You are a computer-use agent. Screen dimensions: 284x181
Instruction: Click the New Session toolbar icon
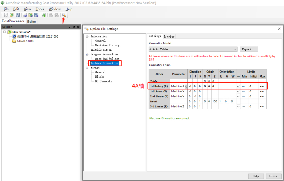(6, 15)
